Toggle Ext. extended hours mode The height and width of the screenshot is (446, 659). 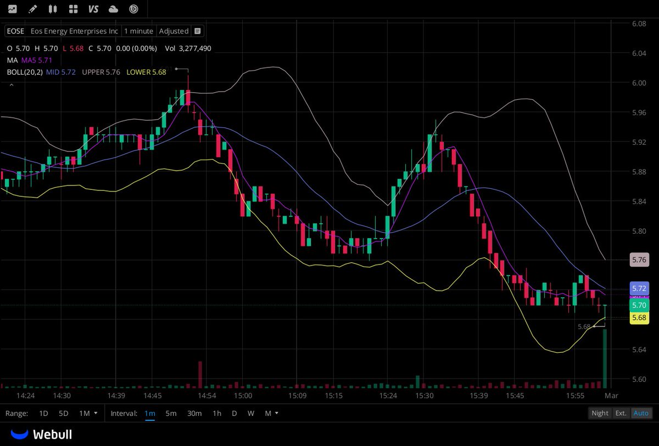pos(621,413)
